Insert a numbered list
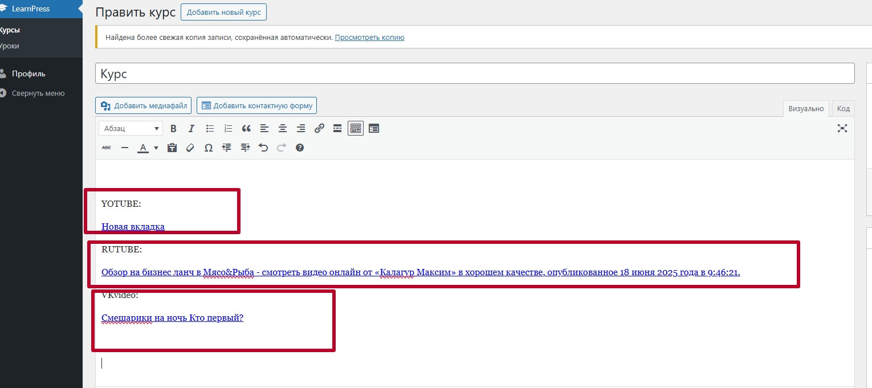Image resolution: width=872 pixels, height=388 pixels. pos(228,129)
